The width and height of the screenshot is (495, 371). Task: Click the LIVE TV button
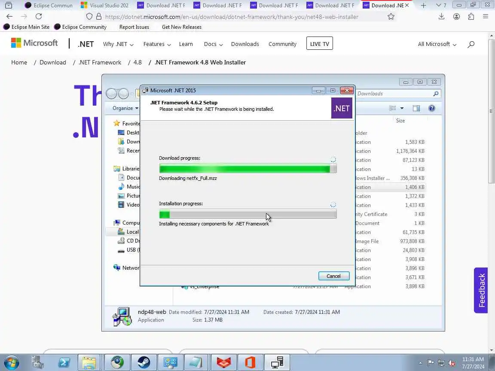pos(320,43)
